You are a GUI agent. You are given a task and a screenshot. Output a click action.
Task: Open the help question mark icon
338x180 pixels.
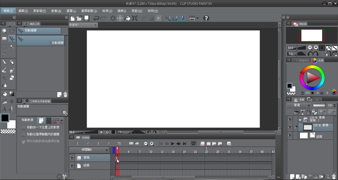click(206, 18)
